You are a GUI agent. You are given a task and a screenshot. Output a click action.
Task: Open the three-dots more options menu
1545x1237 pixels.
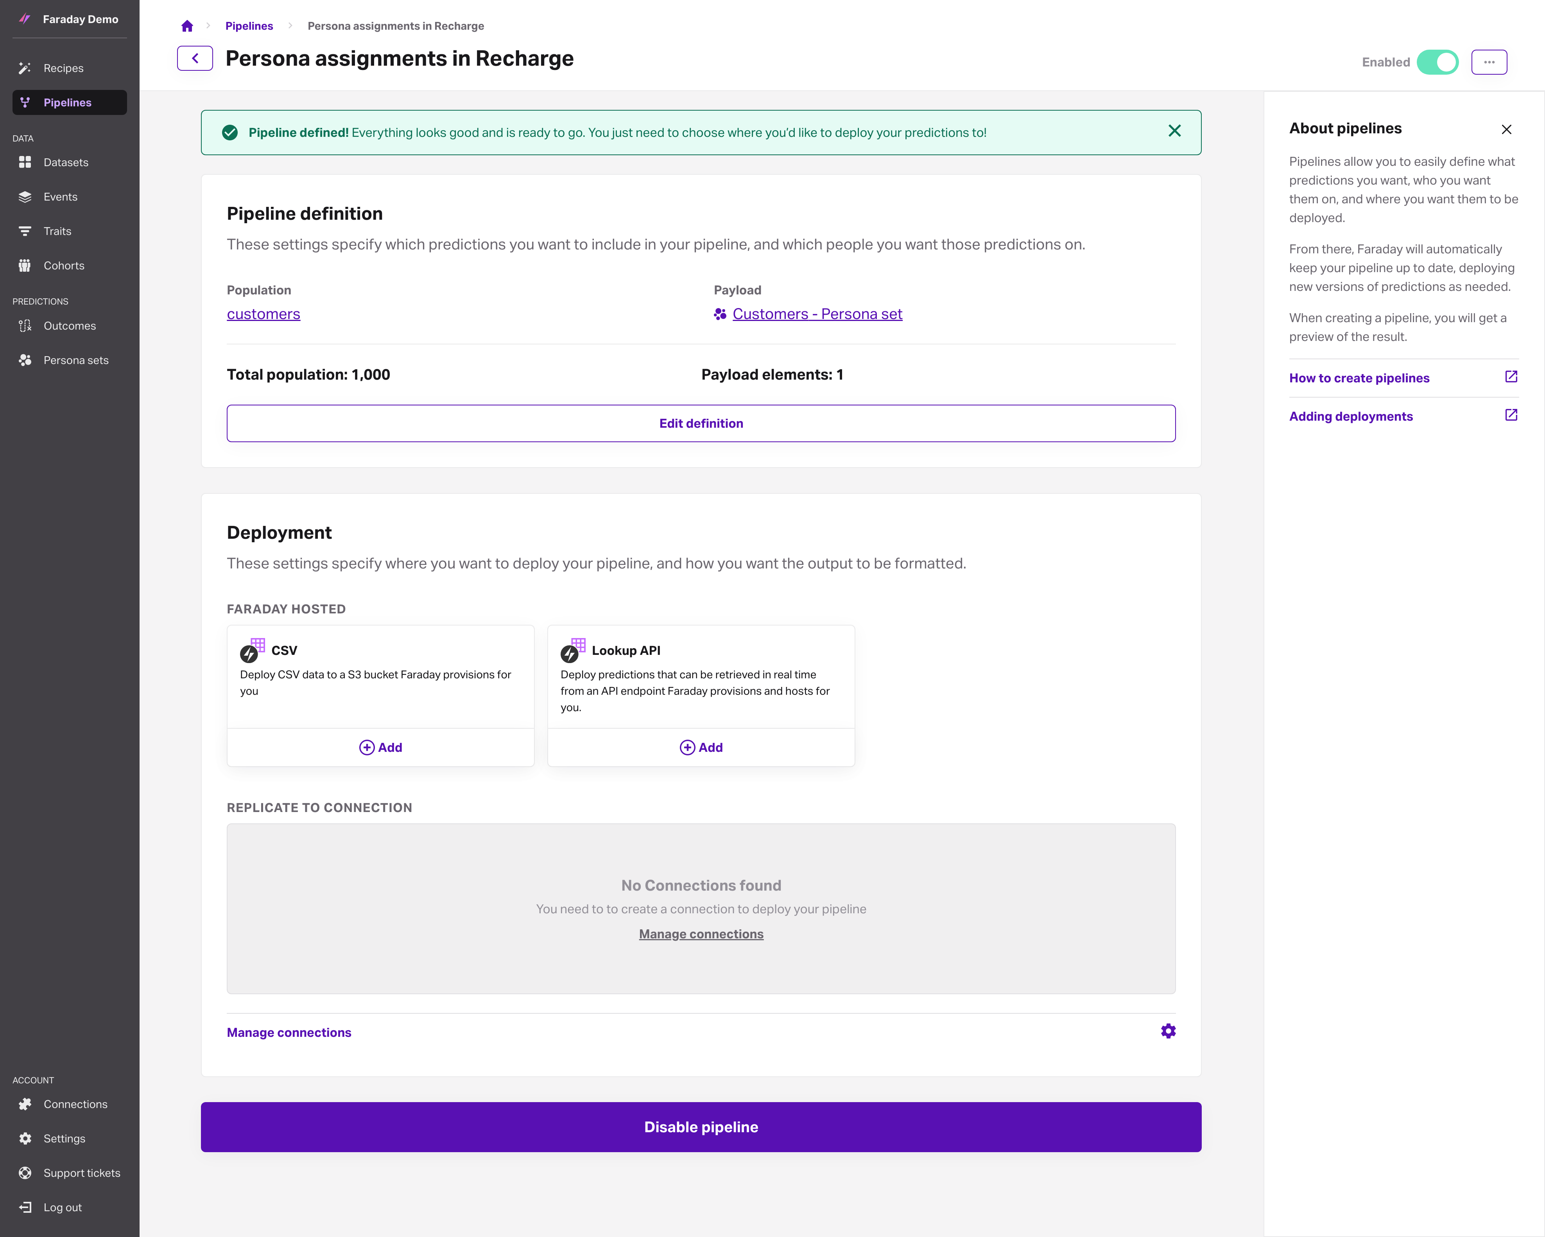[1489, 62]
